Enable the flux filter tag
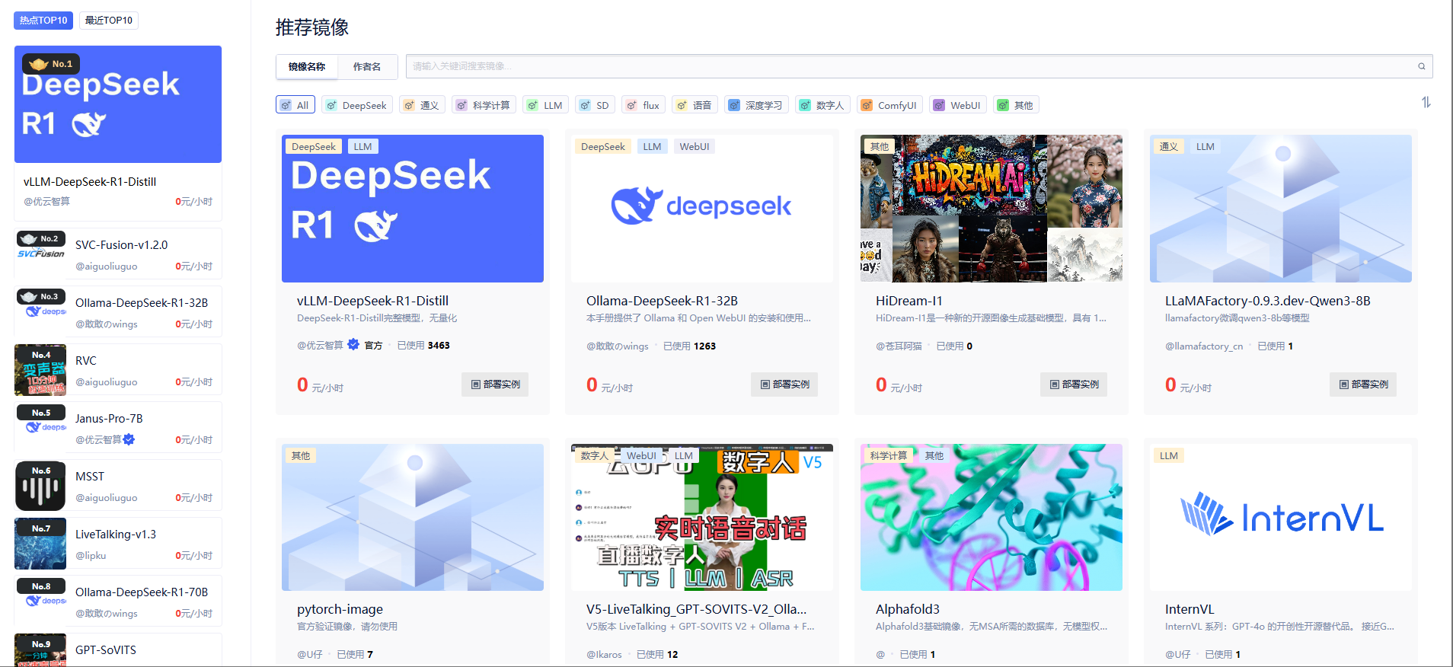The image size is (1453, 667). [643, 105]
